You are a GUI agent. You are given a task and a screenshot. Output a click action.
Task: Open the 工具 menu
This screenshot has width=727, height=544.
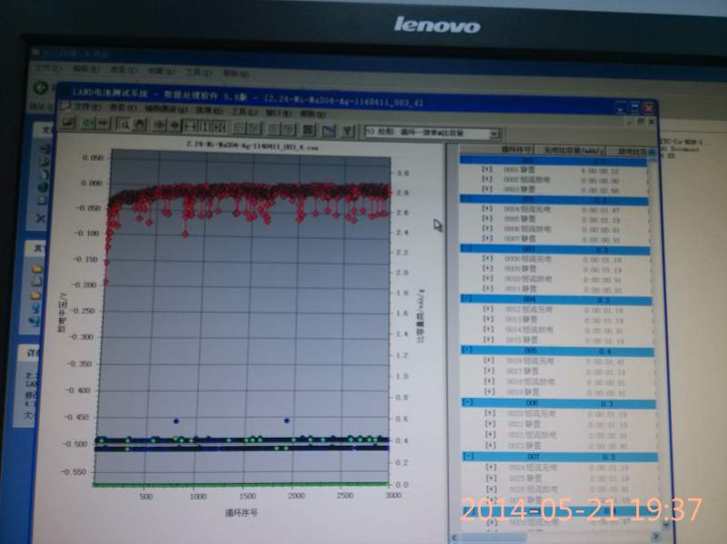pyautogui.click(x=244, y=112)
